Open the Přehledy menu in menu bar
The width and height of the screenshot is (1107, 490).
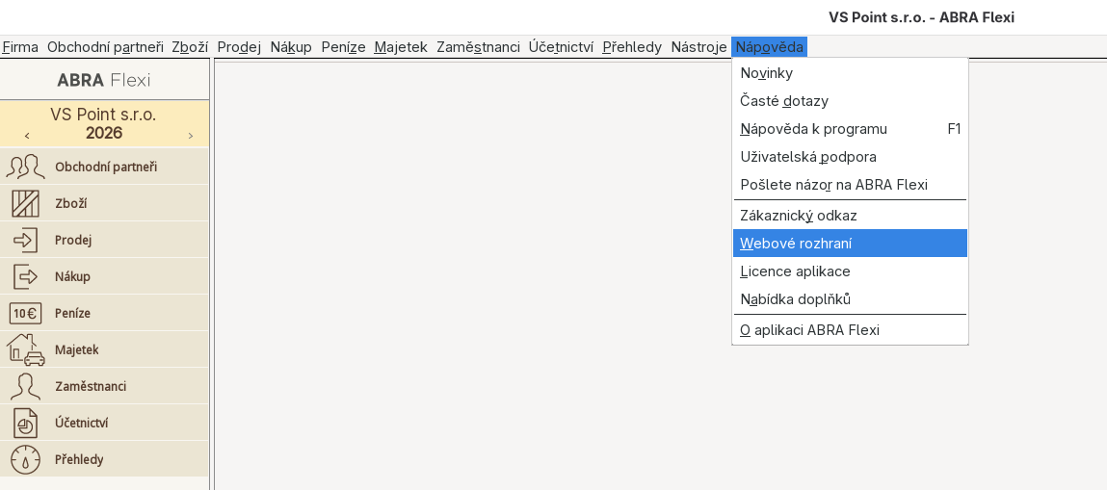click(632, 47)
